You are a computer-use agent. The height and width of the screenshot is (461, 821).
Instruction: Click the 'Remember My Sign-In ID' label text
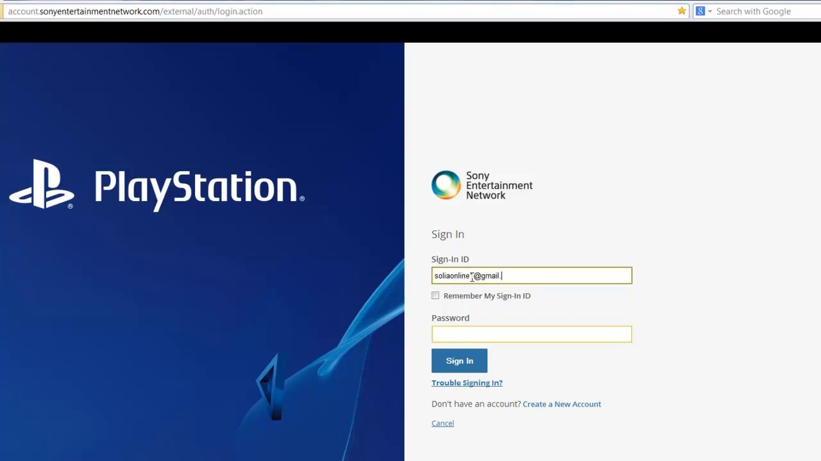(487, 296)
